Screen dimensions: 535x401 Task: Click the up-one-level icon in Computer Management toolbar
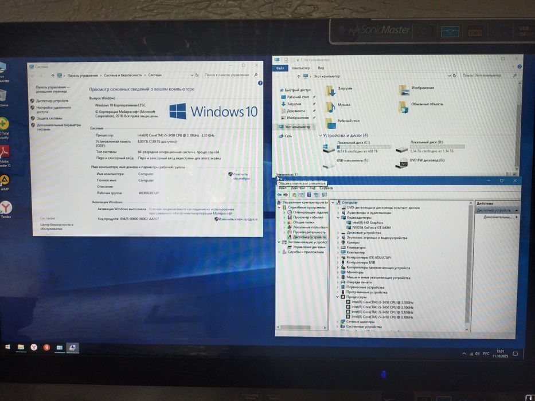pos(294,195)
